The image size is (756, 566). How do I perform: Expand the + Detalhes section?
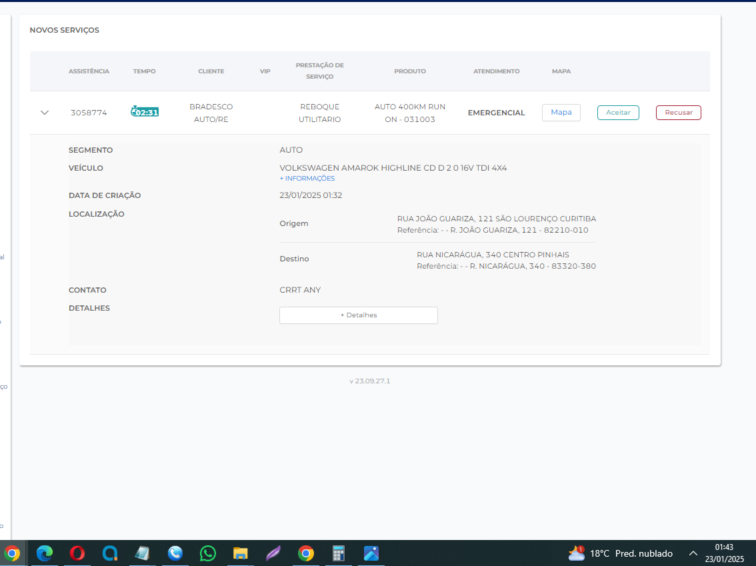pos(358,315)
